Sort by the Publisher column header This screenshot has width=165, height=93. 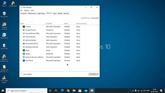(54, 24)
